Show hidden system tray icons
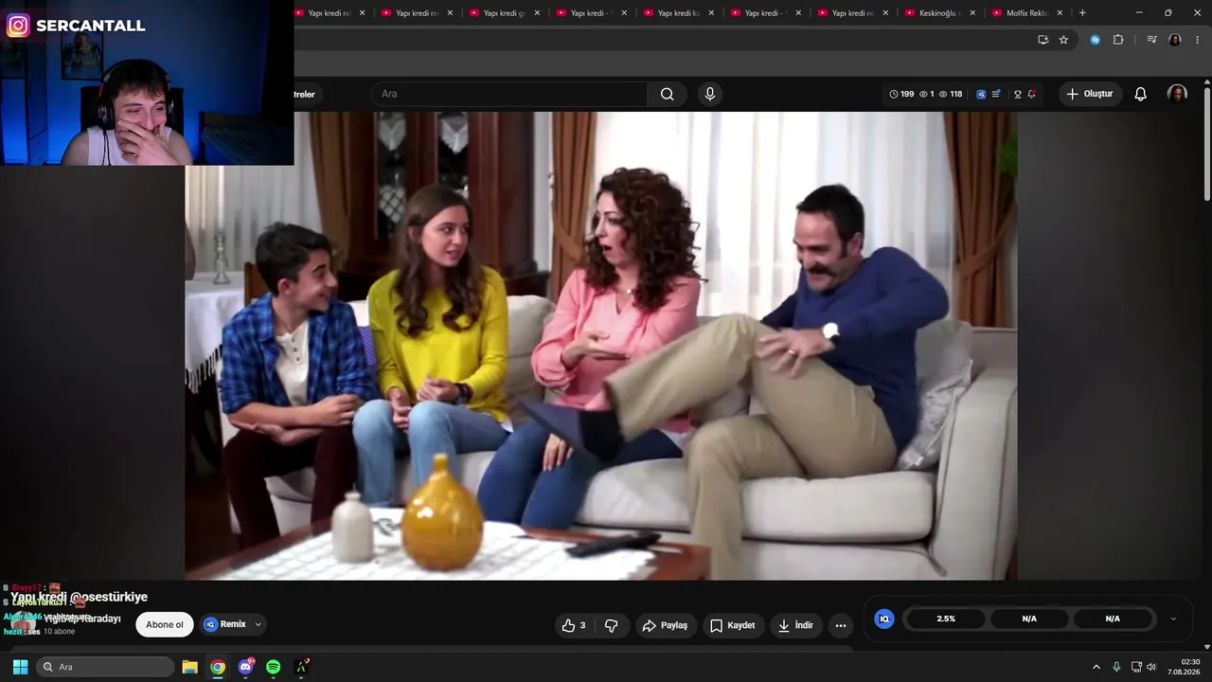Image resolution: width=1212 pixels, height=682 pixels. pos(1096,667)
